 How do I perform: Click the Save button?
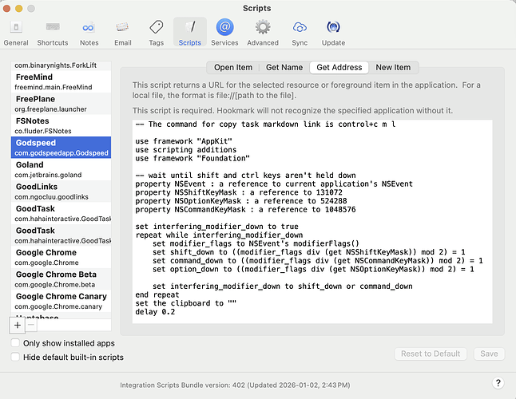pyautogui.click(x=489, y=354)
